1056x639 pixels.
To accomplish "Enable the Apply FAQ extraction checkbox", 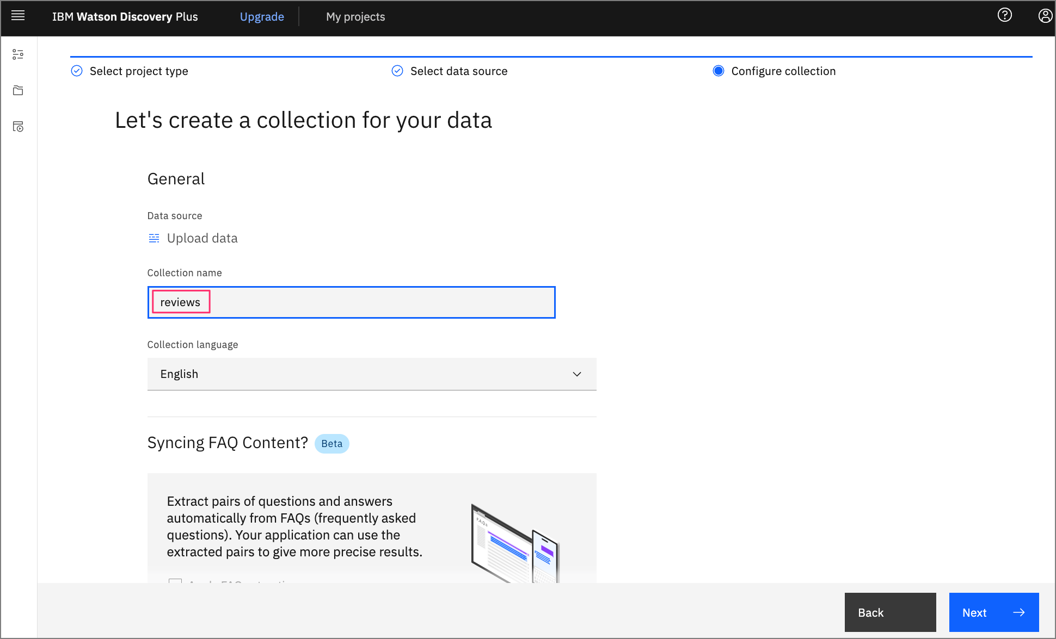I will coord(174,580).
